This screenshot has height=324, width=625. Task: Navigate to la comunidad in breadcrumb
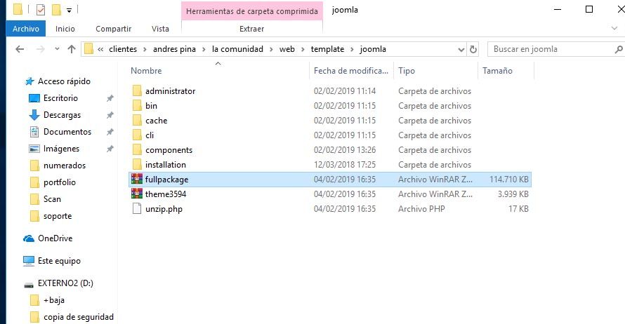point(237,49)
